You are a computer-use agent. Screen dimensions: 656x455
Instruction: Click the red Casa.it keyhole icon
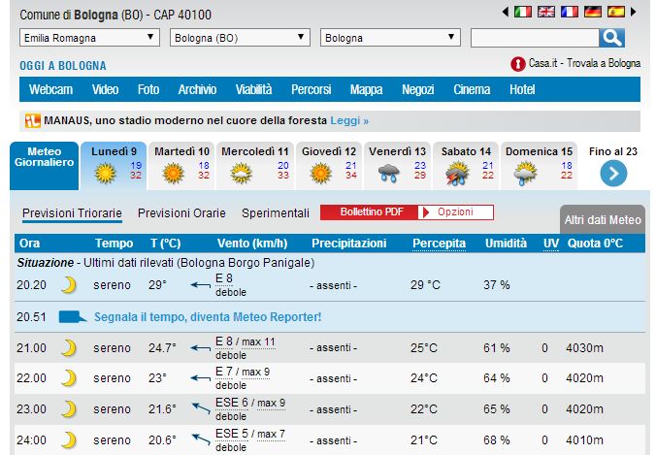point(517,64)
